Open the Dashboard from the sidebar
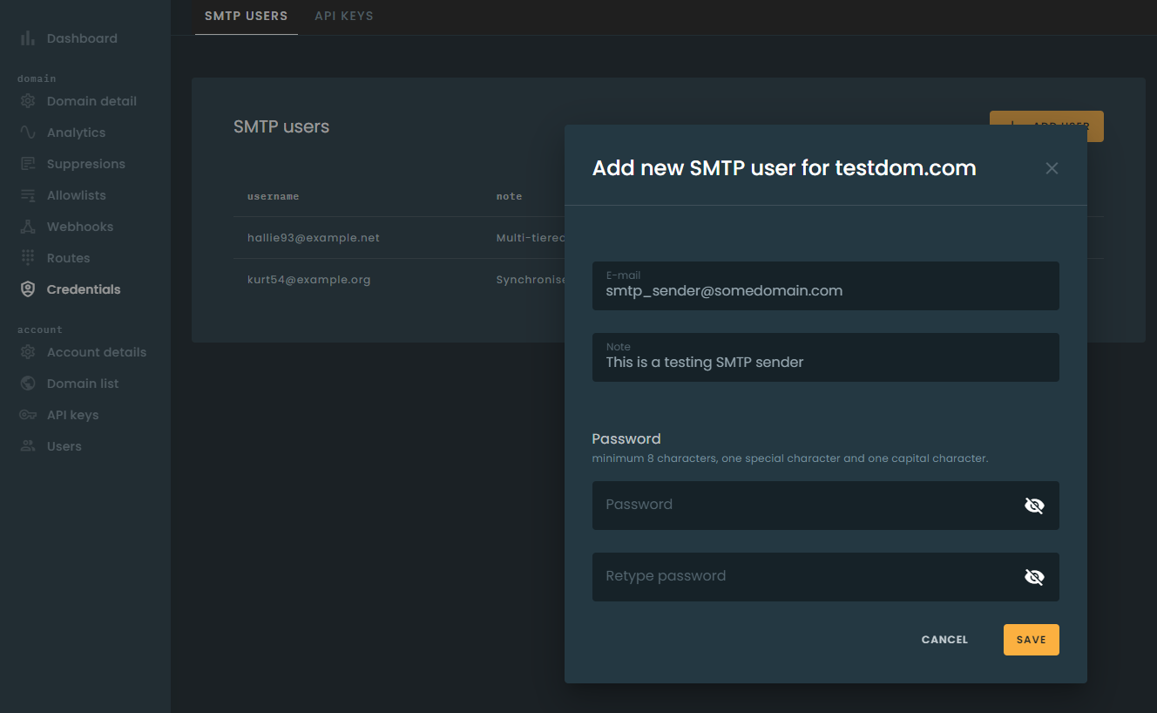Screen dimensions: 1157x713 click(x=82, y=37)
